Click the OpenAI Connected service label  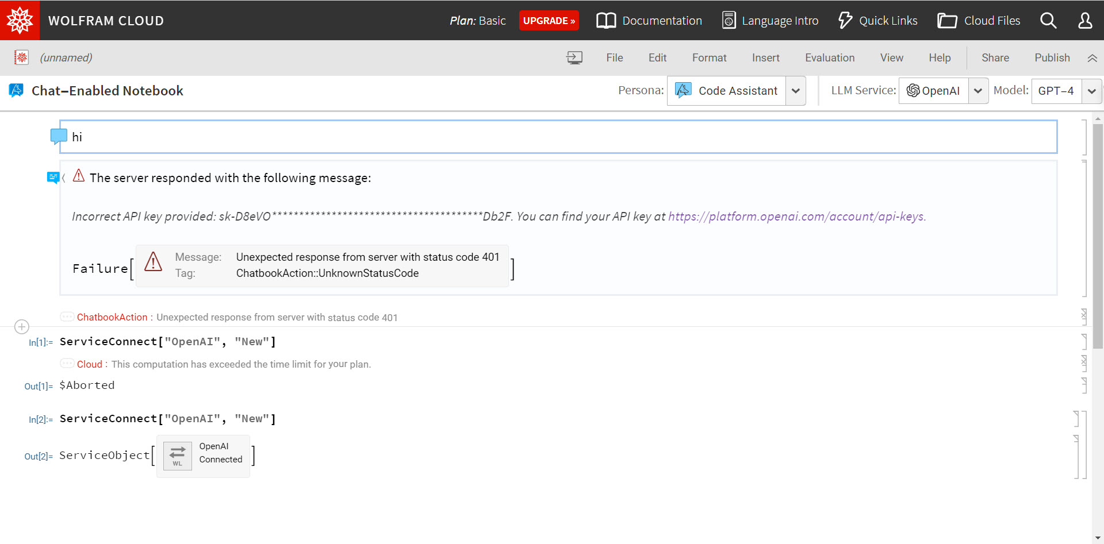(221, 453)
